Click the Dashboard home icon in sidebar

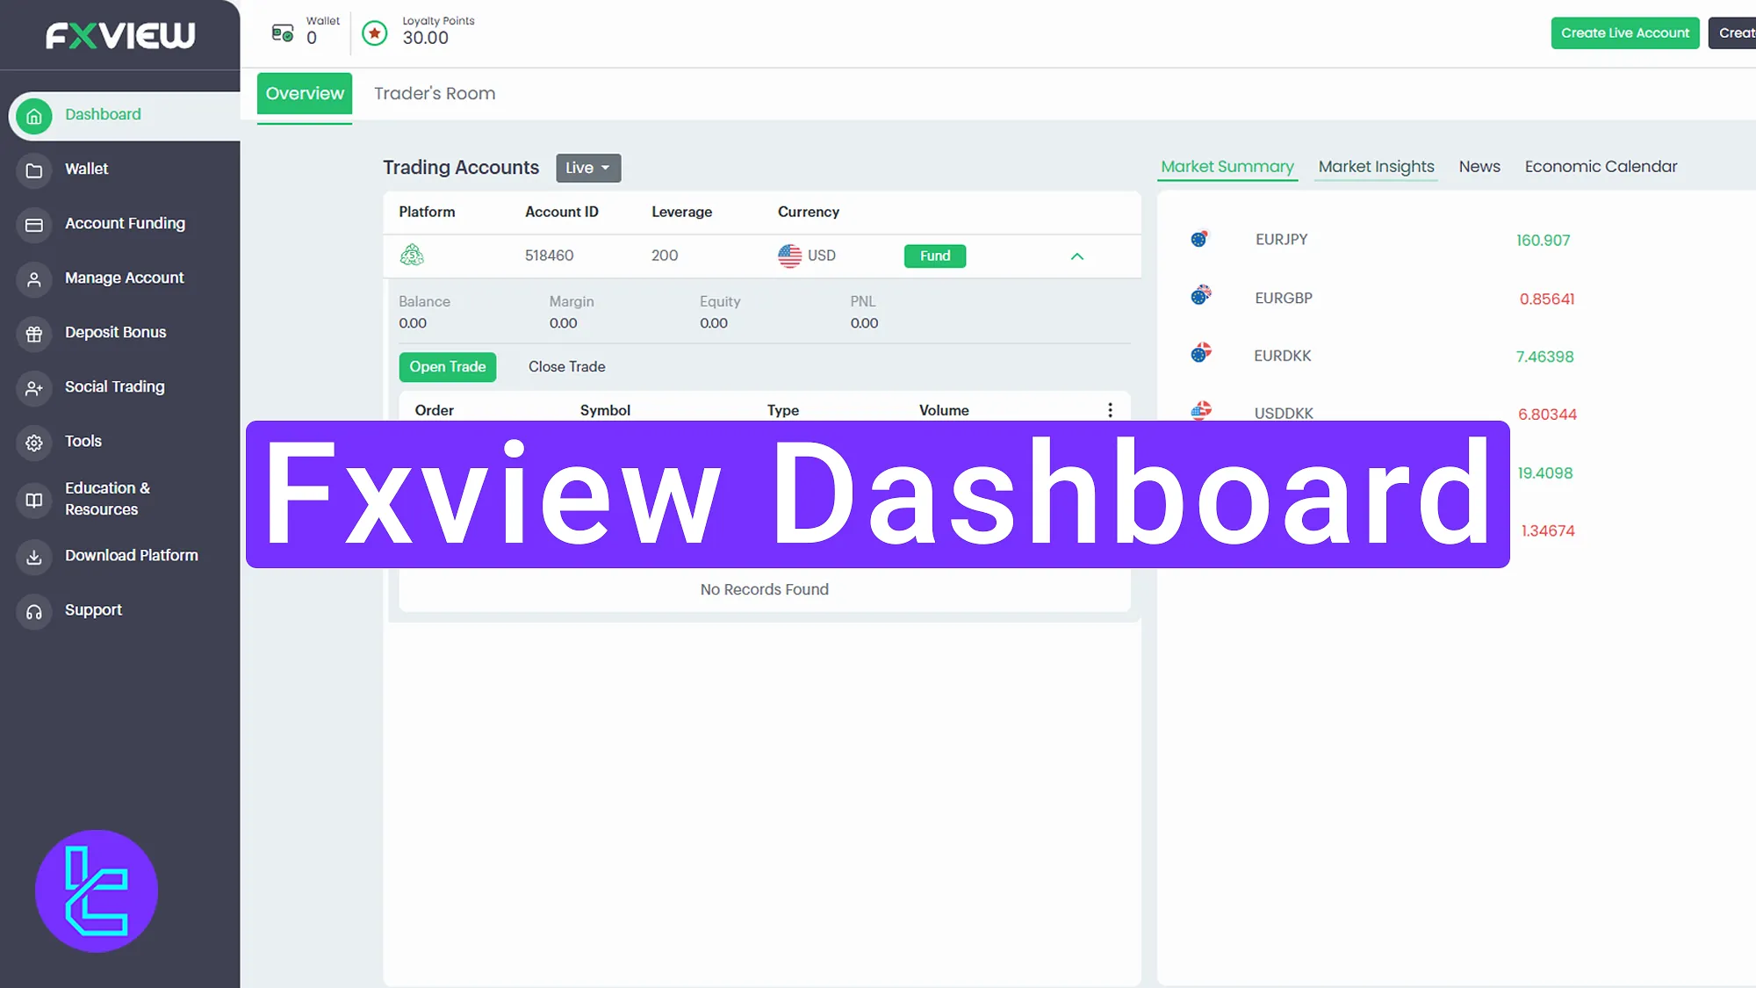[34, 116]
